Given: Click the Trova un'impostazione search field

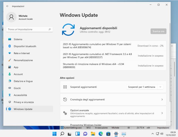Looking at the screenshot, I should pyautogui.click(x=27, y=29).
